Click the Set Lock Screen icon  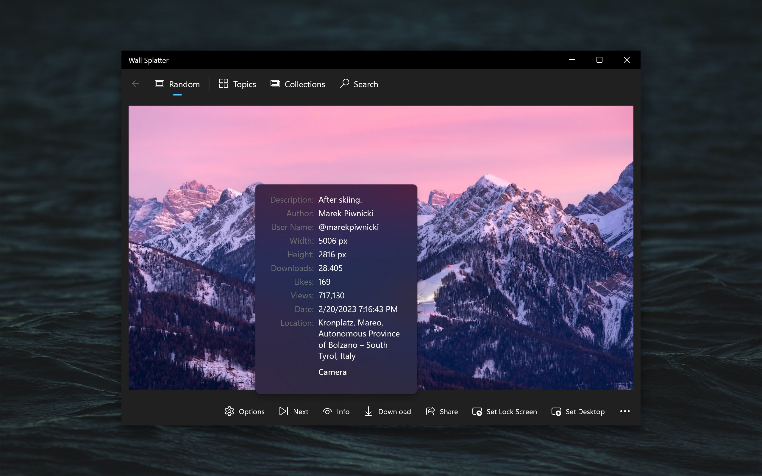477,411
